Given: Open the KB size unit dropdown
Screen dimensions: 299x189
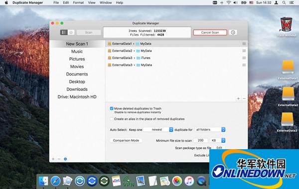Looking at the screenshot, I should tap(218, 140).
